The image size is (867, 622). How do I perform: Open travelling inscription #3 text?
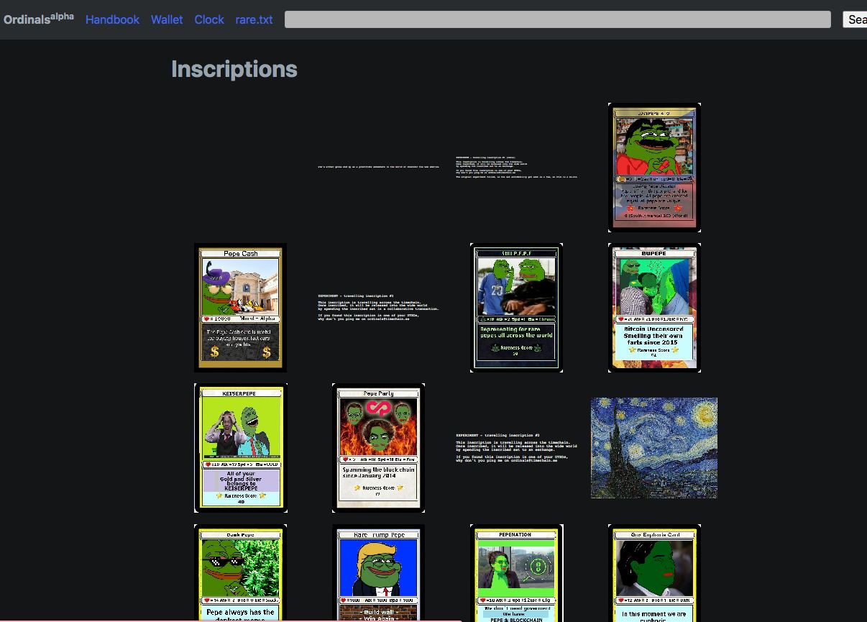pyautogui.click(x=378, y=307)
